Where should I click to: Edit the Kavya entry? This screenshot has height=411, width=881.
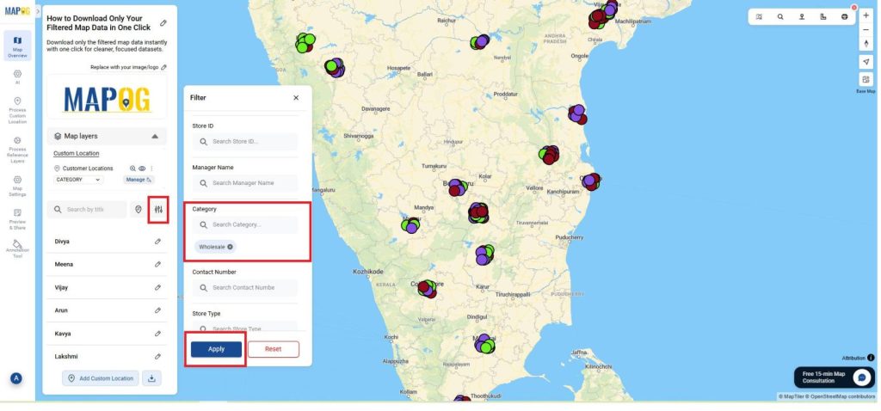pyautogui.click(x=158, y=334)
